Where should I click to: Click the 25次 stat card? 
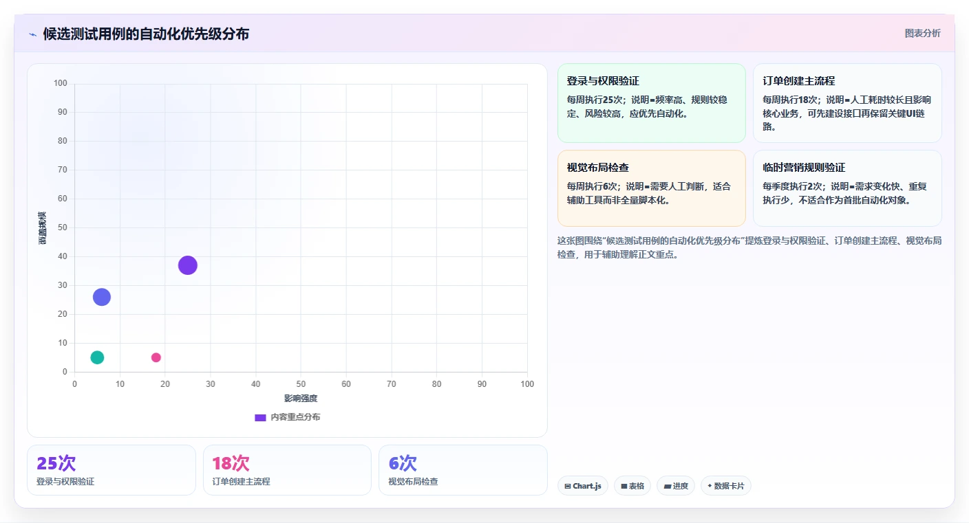point(111,470)
